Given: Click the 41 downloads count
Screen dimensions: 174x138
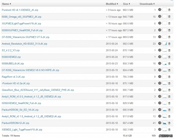Looking at the screenshot, I should coord(154,123).
